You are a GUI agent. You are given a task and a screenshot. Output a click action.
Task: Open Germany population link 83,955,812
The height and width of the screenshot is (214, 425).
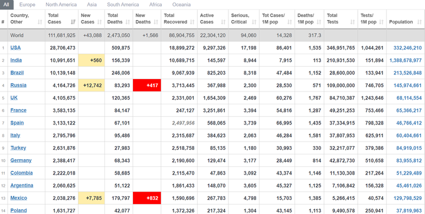(x=409, y=160)
